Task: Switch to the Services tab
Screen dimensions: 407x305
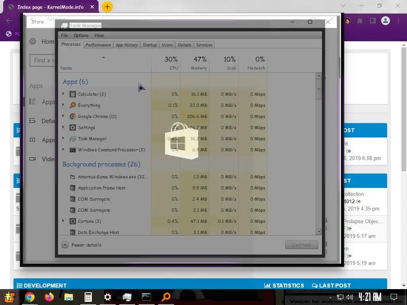Action: pos(204,45)
